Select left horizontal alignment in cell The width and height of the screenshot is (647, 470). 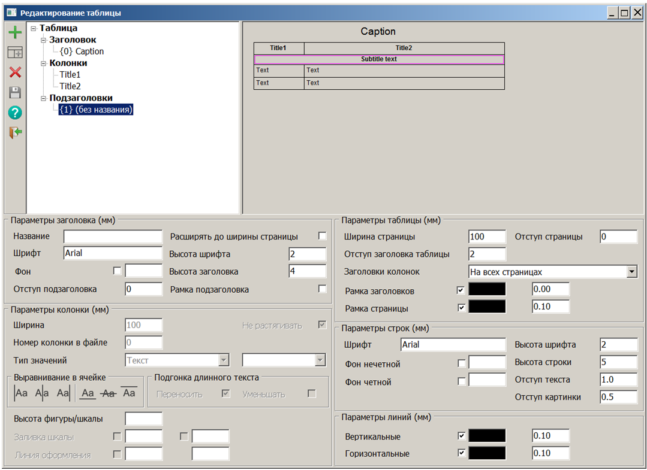pos(22,393)
